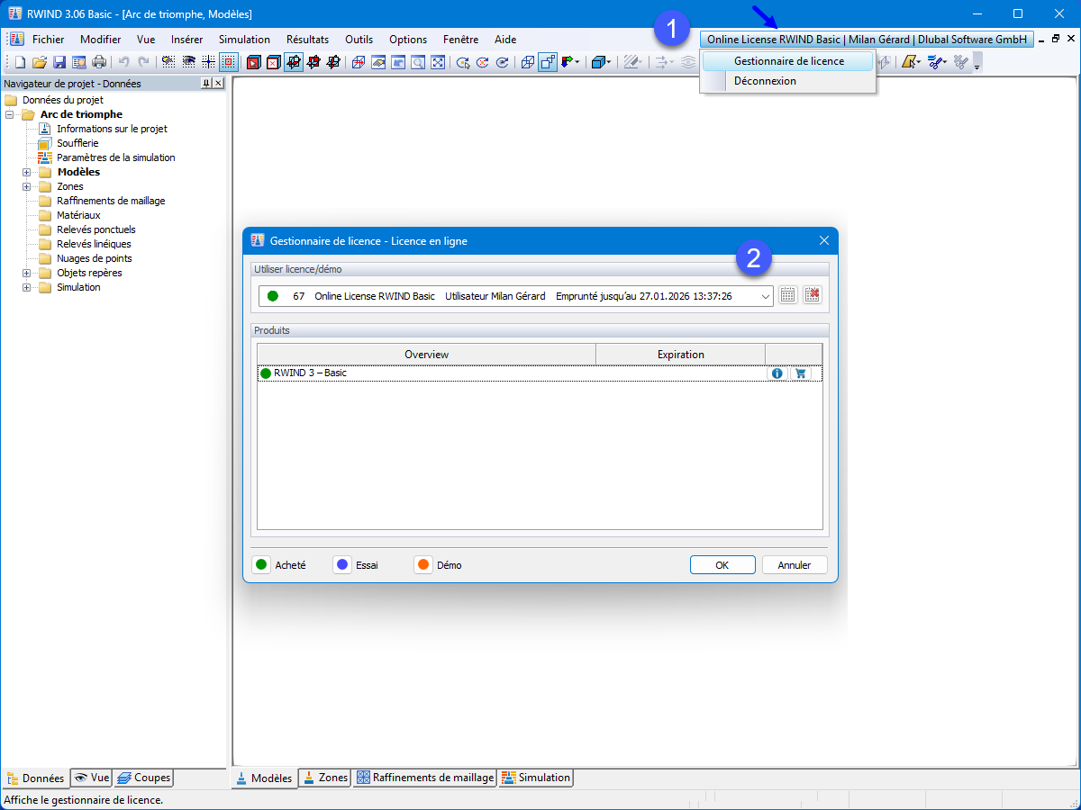This screenshot has height=810, width=1081.
Task: Click the RWIND application icon in menu bar
Action: click(16, 40)
